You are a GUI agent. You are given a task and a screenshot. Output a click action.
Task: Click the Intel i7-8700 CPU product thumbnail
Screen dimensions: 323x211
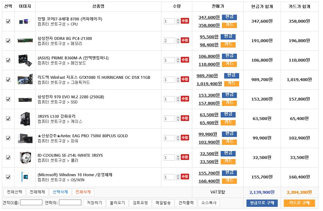(x=25, y=22)
